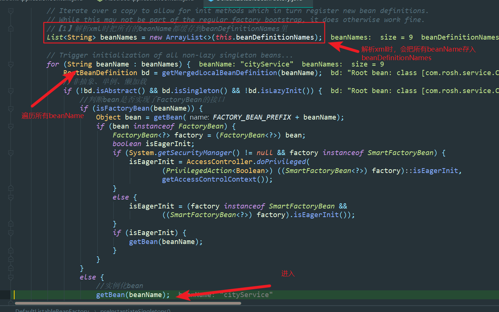Click 'FactoryBean<?> factory' variable declaration
The width and height of the screenshot is (499, 312).
pyautogui.click(x=157, y=135)
